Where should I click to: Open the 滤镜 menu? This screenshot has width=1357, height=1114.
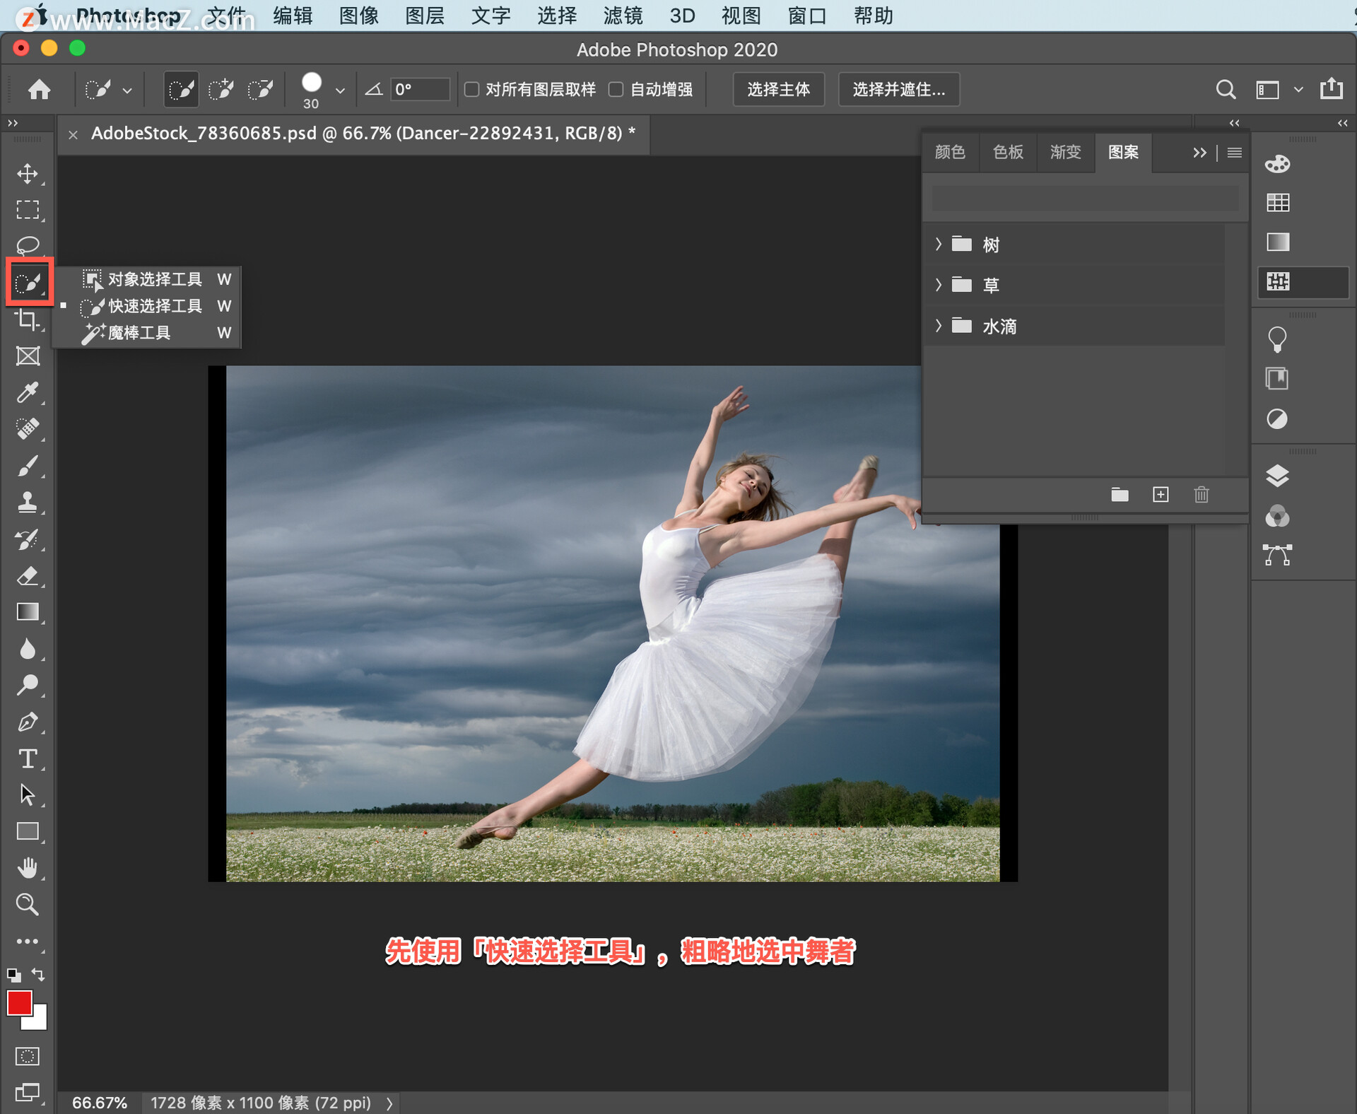pyautogui.click(x=622, y=16)
